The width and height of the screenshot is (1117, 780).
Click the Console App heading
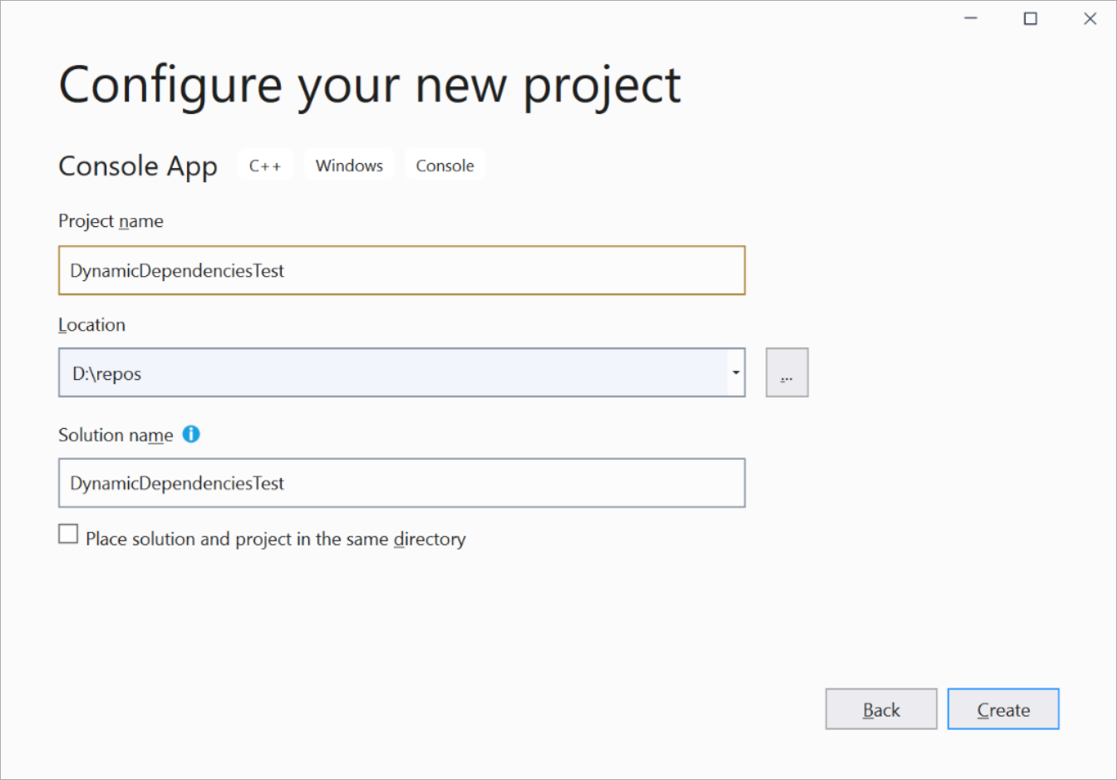(138, 165)
